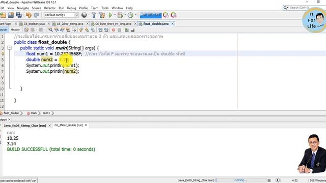Open Project via folder icon in toolbar
The width and height of the screenshot is (326, 183).
coord(11,15)
